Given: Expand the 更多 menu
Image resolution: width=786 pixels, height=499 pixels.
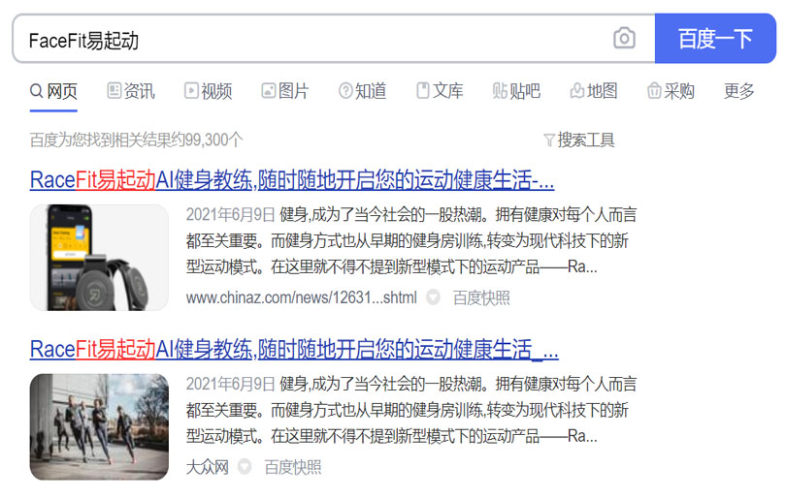Looking at the screenshot, I should tap(738, 91).
